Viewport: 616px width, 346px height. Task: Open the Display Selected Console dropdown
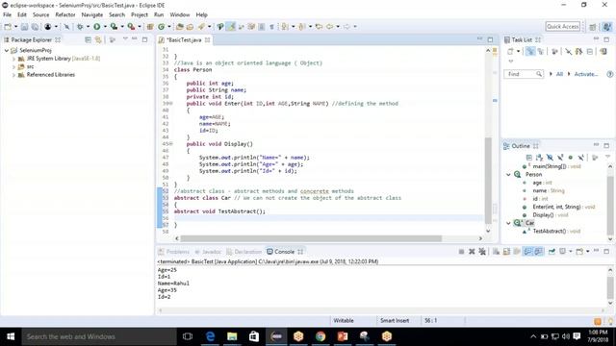[571, 252]
